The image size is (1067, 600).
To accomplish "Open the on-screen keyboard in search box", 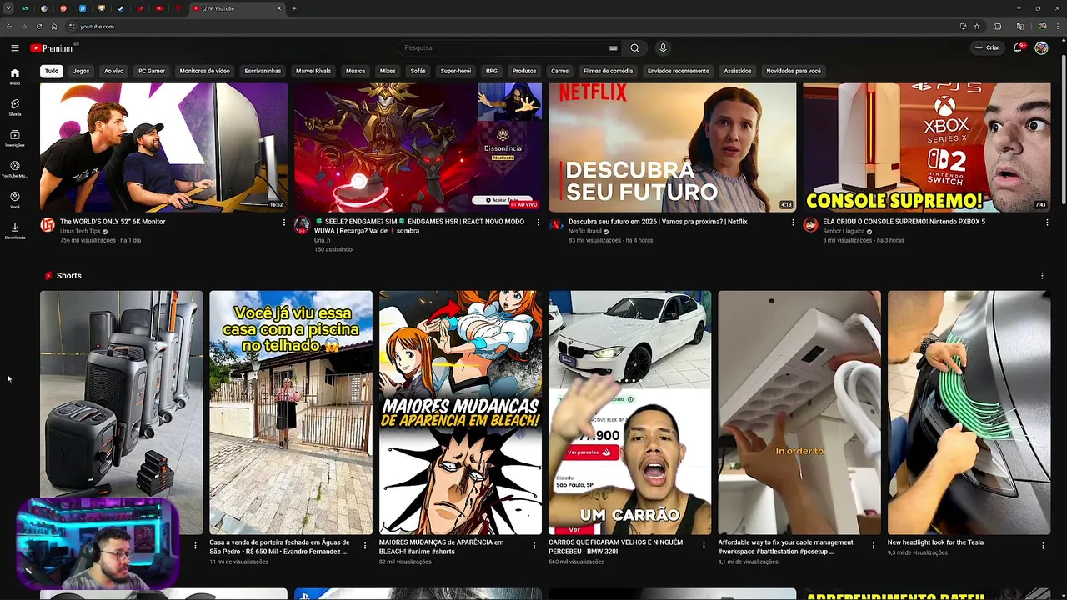I will coord(614,48).
